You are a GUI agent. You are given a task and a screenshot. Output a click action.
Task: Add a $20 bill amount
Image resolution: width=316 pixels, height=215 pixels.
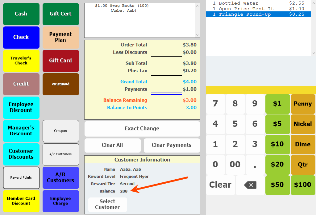click(x=277, y=165)
